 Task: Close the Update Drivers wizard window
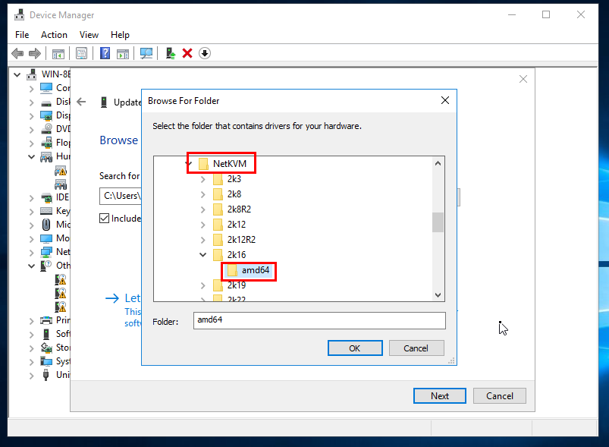[x=523, y=79]
